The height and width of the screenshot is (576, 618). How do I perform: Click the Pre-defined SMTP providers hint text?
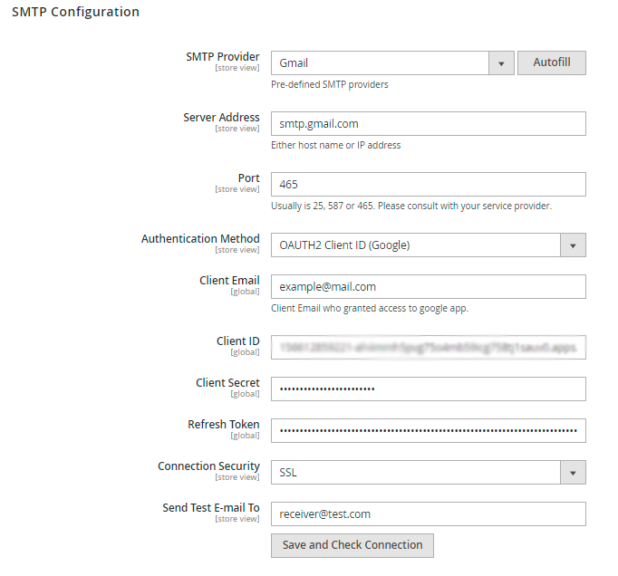tap(330, 85)
